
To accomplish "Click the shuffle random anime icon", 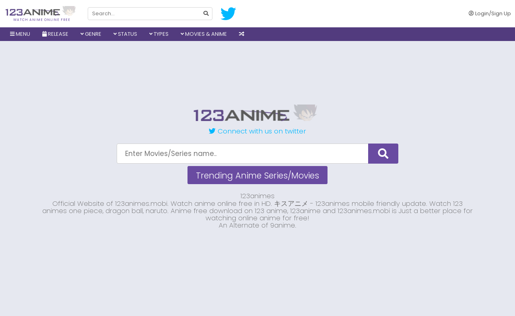I will click(241, 34).
